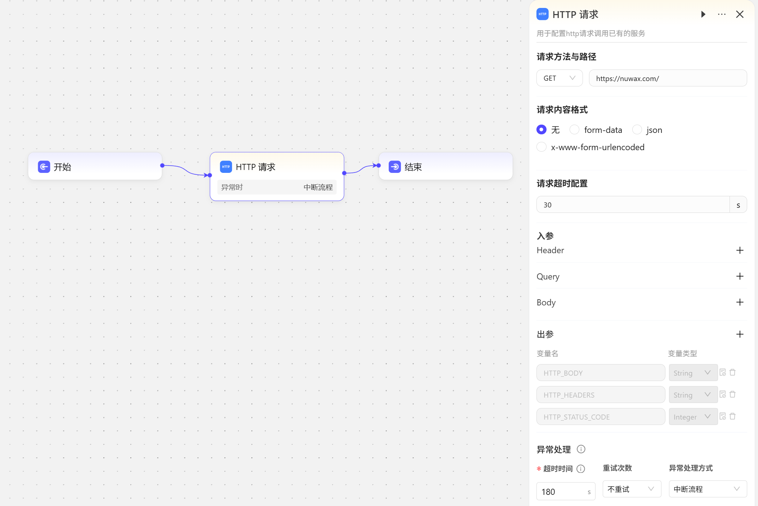Open HTTP_HEADERS String type dropdown
The width and height of the screenshot is (758, 506).
(x=693, y=395)
